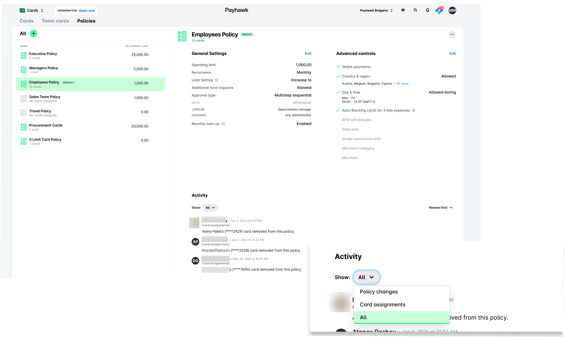Click the greyed Sales Team Policy icon
The width and height of the screenshot is (565, 337).
[23, 99]
